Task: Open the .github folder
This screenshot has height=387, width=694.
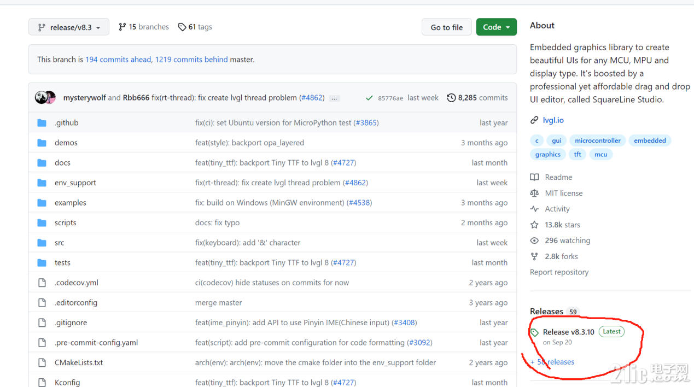Action: [x=67, y=123]
